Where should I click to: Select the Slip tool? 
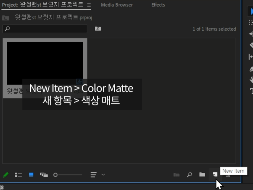point(251,57)
